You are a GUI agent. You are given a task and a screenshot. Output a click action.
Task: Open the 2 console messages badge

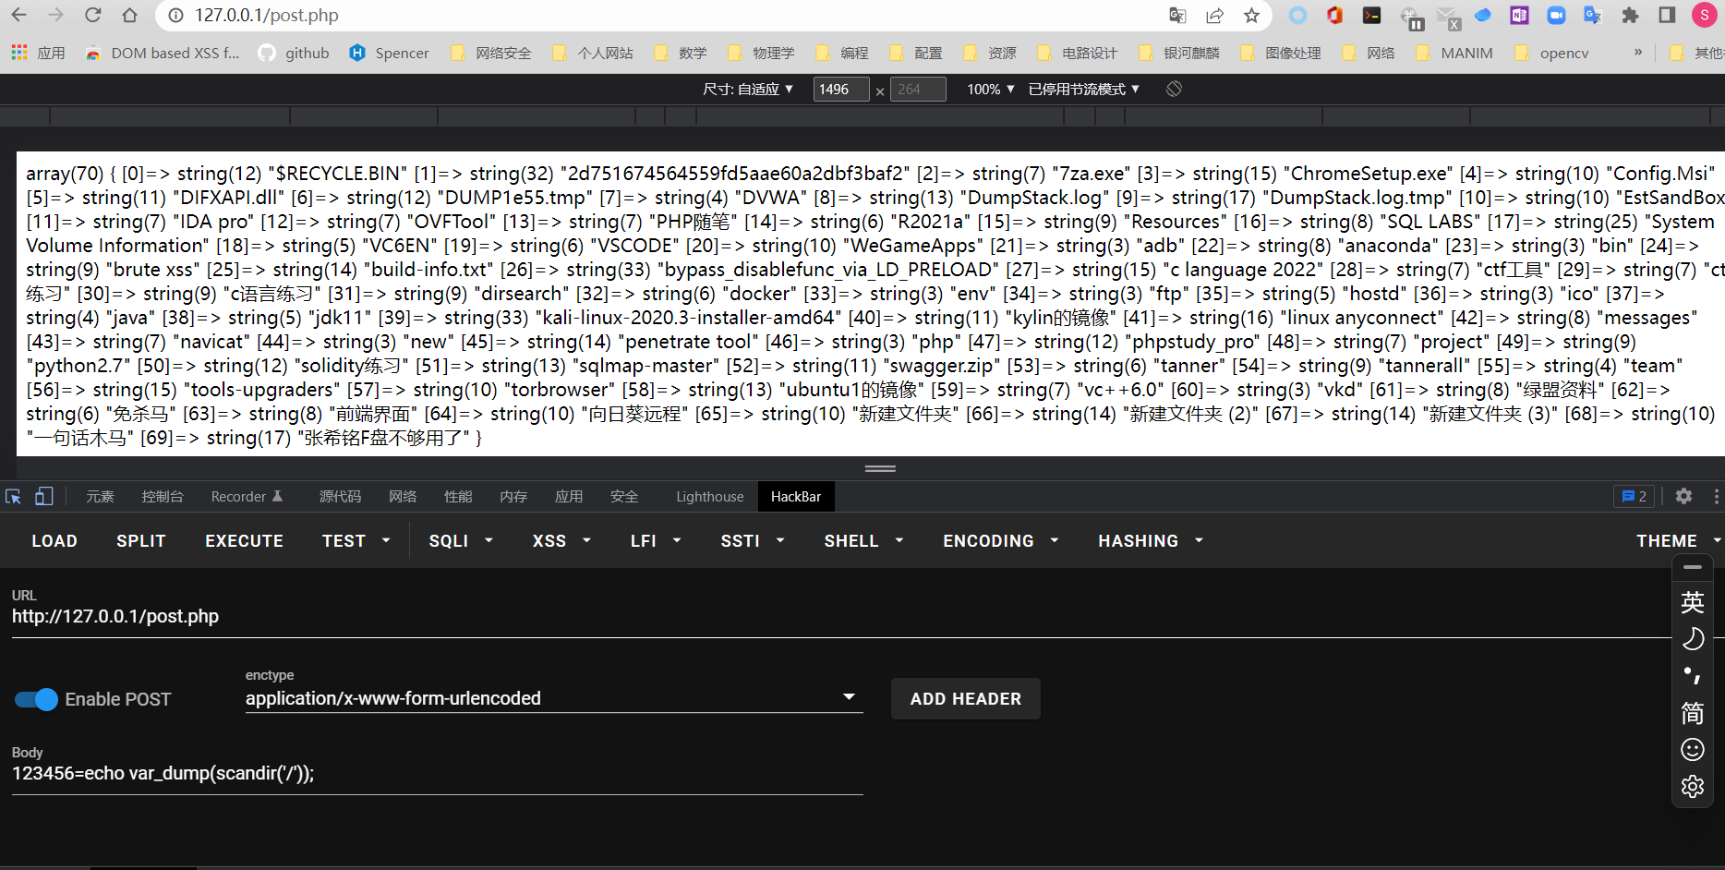click(x=1634, y=496)
